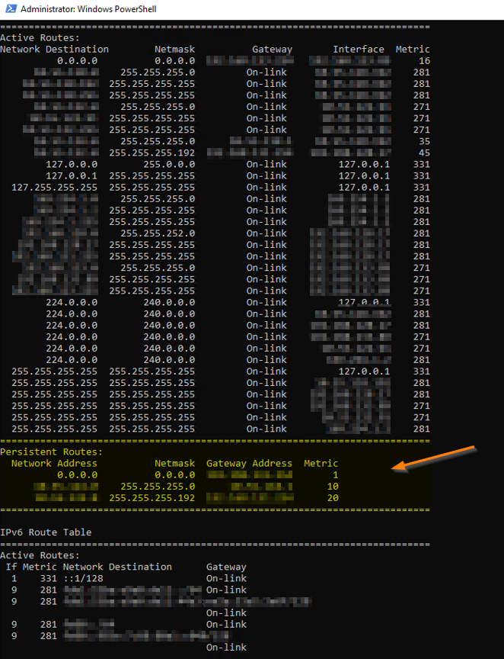Select 'On-link' gateway in the ::1/128 row
Screen dimensions: 504x659
[226, 578]
